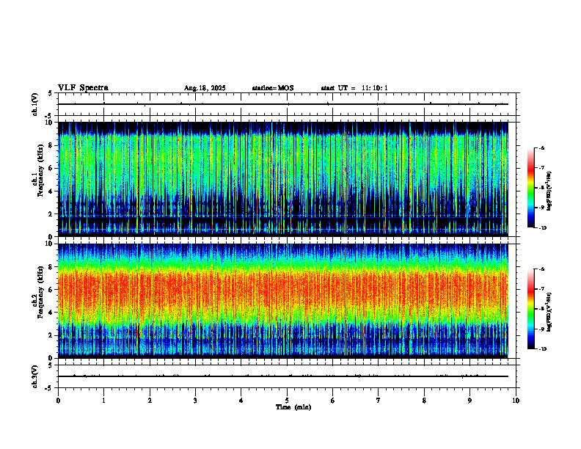Image resolution: width=581 pixels, height=449 pixels.
Task: Click the "Aug.18, 2025" date text
Action: (x=205, y=88)
